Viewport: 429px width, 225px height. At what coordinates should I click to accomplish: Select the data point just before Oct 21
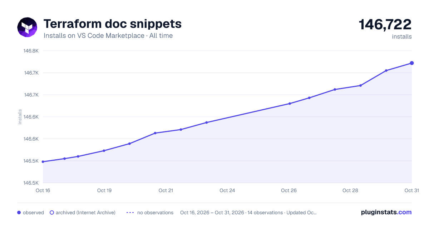tap(155, 133)
